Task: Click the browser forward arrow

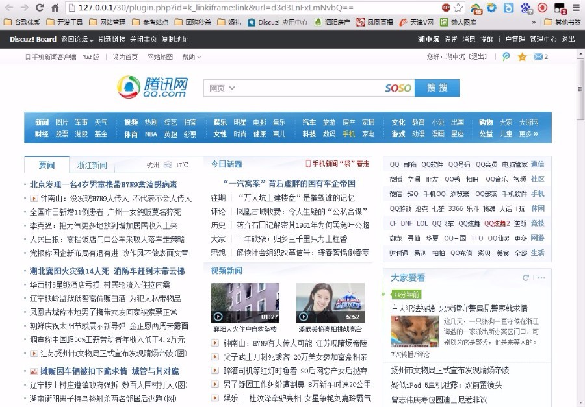Action: click(x=25, y=7)
